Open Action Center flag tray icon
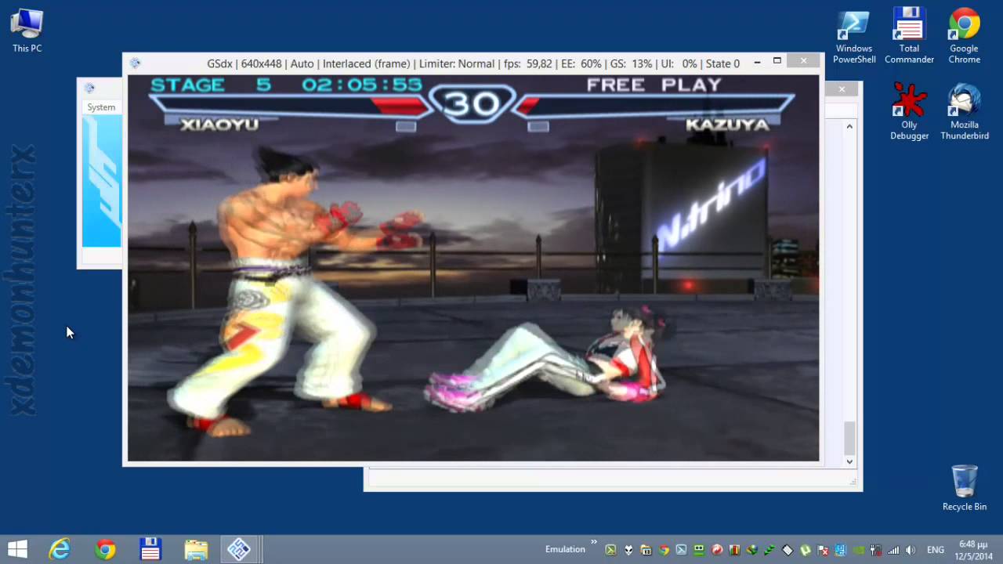The height and width of the screenshot is (564, 1003). point(823,550)
